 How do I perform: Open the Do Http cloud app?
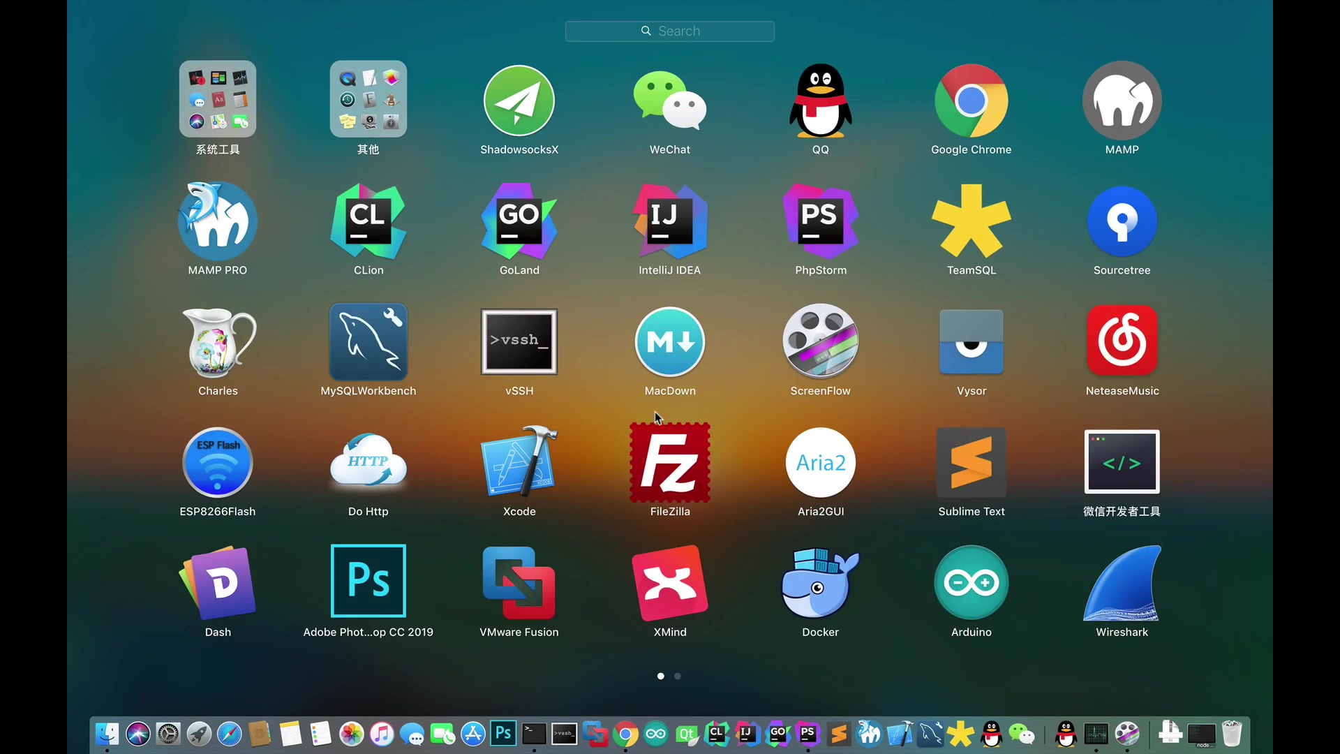click(368, 461)
